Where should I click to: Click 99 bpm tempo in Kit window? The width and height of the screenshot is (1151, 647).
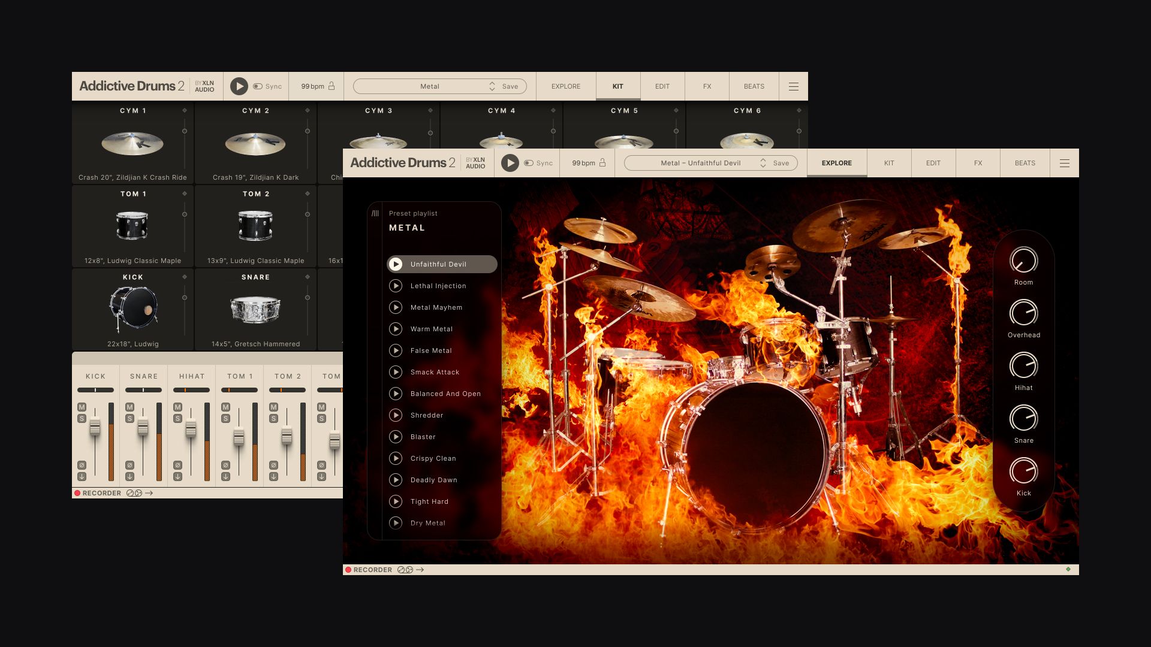tap(312, 86)
